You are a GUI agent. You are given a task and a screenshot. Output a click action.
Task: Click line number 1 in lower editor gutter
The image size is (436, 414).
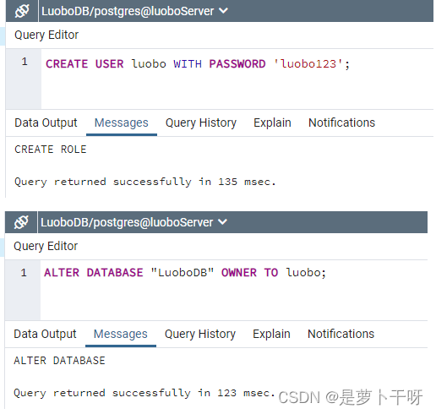[24, 273]
